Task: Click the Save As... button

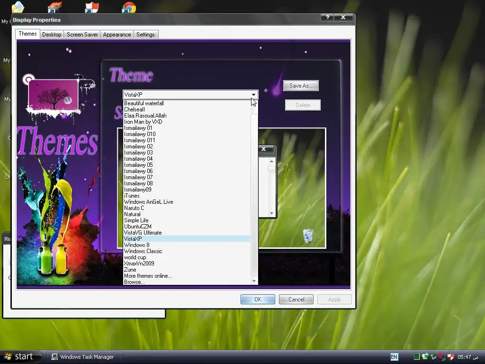Action: pyautogui.click(x=301, y=86)
